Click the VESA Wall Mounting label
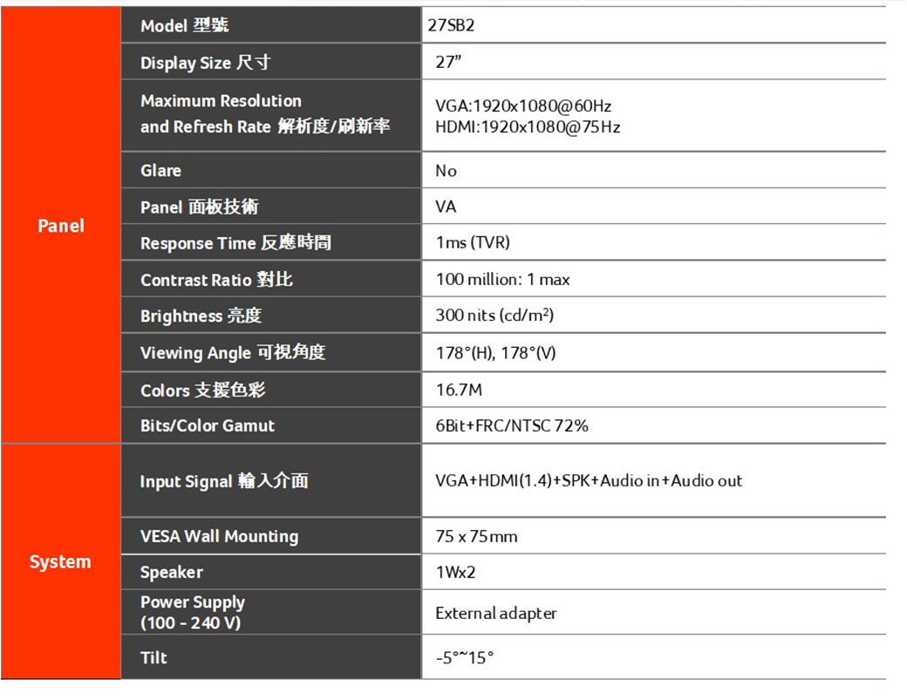This screenshot has height=700, width=907. (219, 536)
